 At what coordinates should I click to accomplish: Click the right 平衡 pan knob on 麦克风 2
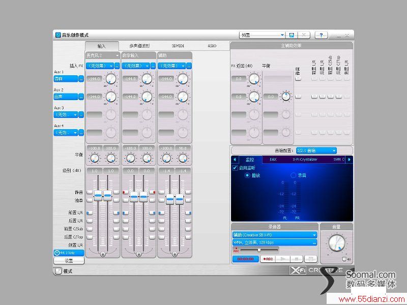pos(111,158)
